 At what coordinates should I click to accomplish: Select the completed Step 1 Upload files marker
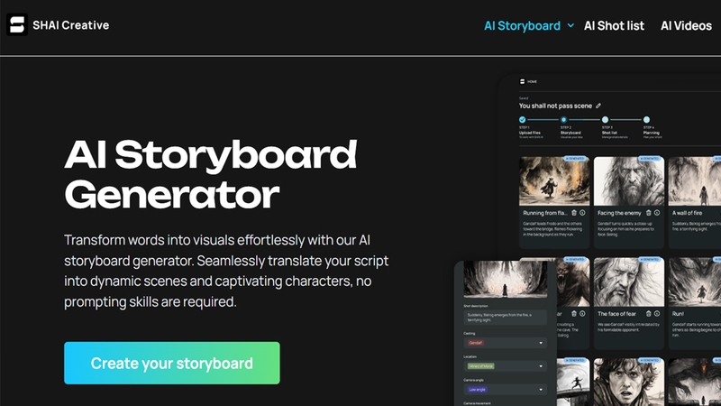(x=523, y=120)
